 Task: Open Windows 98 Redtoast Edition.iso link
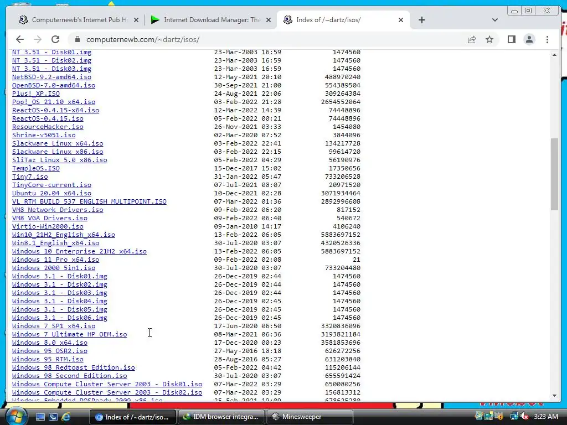(74, 368)
